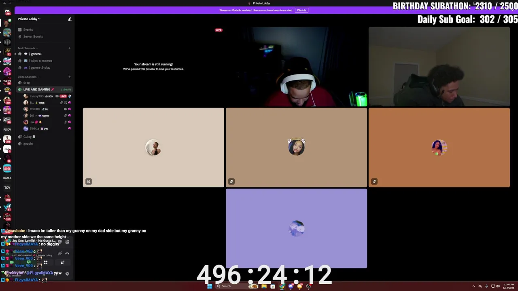Select the webcam tile with white headphones
Viewport: 518px width, 291px height.
coord(296,67)
